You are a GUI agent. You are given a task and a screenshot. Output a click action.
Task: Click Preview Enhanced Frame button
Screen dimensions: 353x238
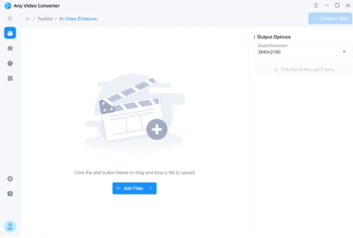[x=303, y=69]
